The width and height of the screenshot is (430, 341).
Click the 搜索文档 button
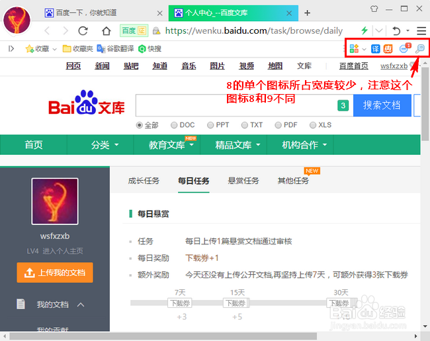click(x=382, y=105)
